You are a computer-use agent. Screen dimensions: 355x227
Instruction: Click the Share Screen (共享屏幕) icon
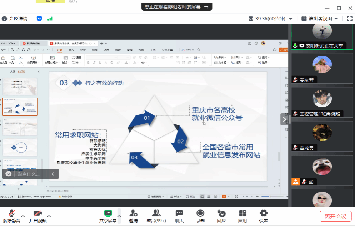(108, 214)
